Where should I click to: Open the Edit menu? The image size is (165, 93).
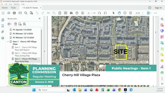pos(6,4)
